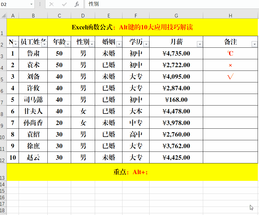This screenshot has width=259, height=215.
Task: Click the cell with name 鲁肃
Action: 33,53
